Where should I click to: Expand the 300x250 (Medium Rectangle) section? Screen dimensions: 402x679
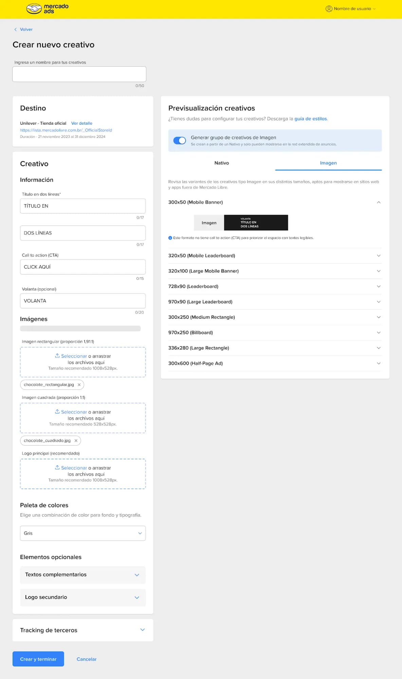[379, 317]
